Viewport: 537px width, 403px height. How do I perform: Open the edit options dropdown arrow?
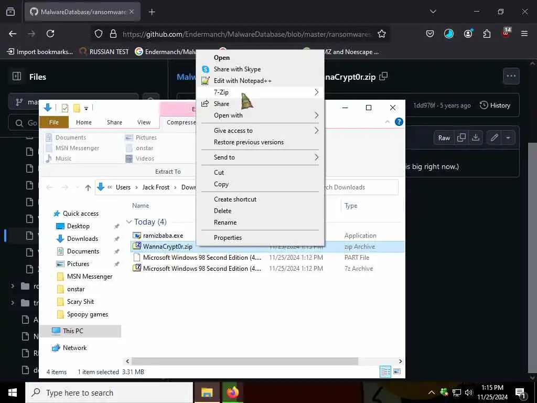click(508, 138)
